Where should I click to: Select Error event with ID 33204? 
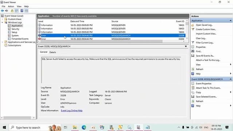pyautogui.click(x=111, y=39)
